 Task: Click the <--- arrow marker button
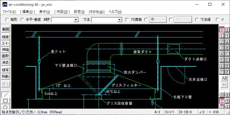183,19
